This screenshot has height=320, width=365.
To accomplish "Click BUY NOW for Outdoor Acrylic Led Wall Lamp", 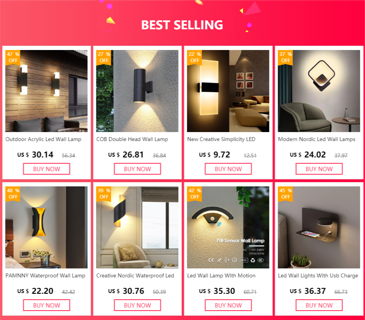I will coord(47,169).
